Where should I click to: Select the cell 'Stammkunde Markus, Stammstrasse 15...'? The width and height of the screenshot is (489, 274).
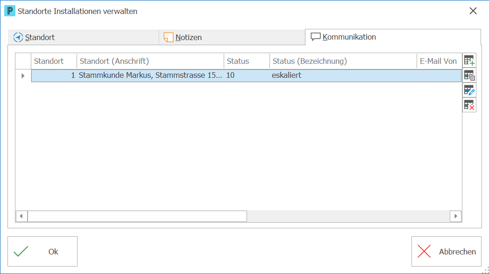[x=150, y=75]
